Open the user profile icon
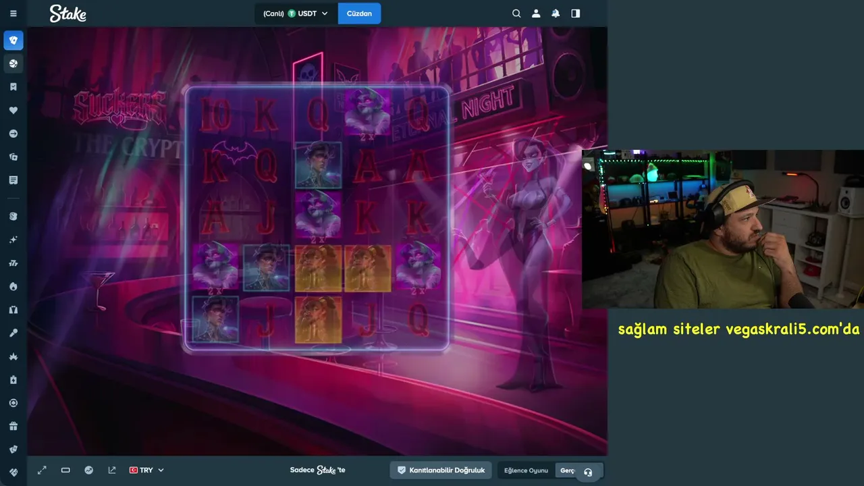The width and height of the screenshot is (864, 486). [x=536, y=13]
